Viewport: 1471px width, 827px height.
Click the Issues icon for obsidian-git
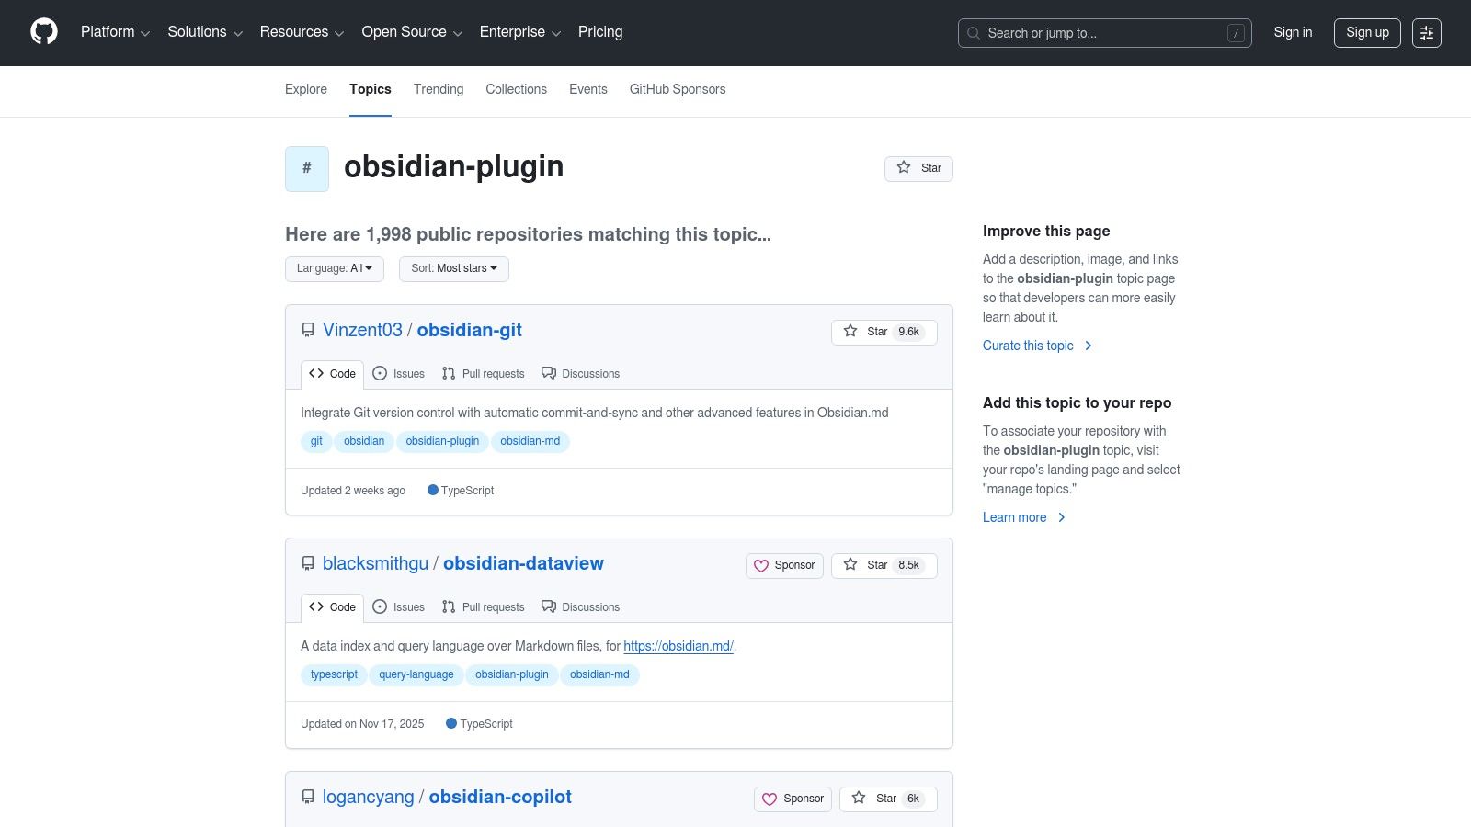[x=380, y=374]
